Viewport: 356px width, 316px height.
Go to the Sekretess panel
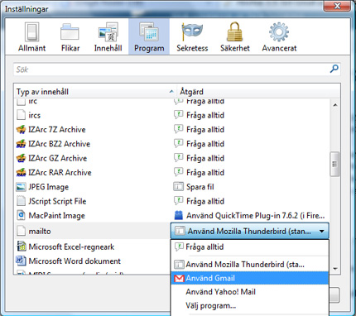tap(192, 37)
